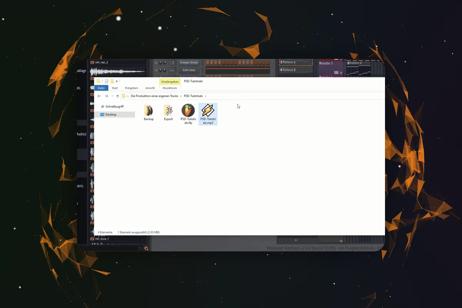
Task: Select Desktop in the navigation pane
Action: (x=114, y=114)
